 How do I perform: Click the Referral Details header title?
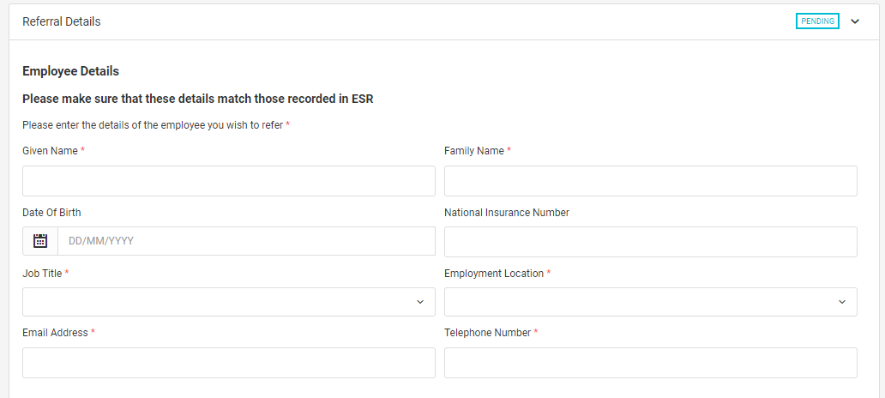[62, 21]
